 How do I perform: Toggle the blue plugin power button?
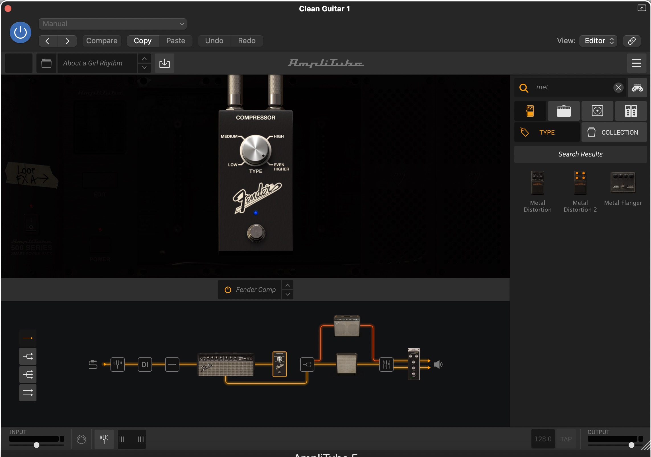(x=21, y=32)
